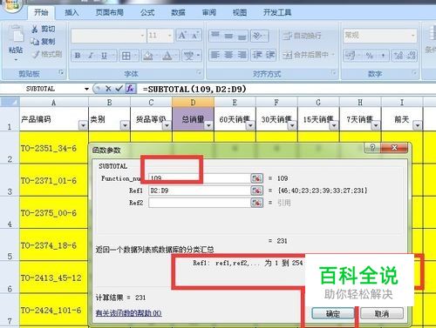Toggle Wrap Text (自动换行)
Image resolution: width=436 pixels, height=328 pixels.
click(x=302, y=36)
